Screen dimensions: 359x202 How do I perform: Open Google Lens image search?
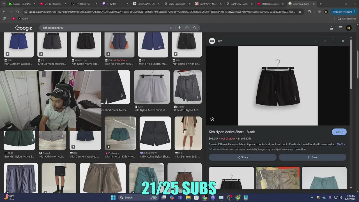coord(187,28)
